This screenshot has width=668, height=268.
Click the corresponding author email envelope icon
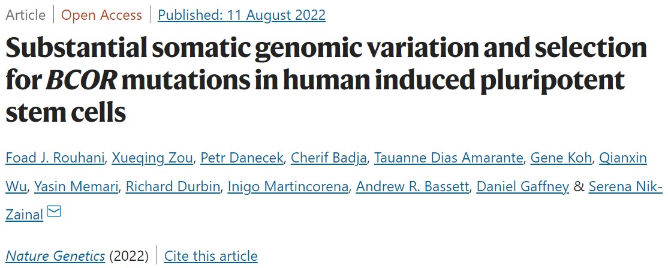coord(54,211)
